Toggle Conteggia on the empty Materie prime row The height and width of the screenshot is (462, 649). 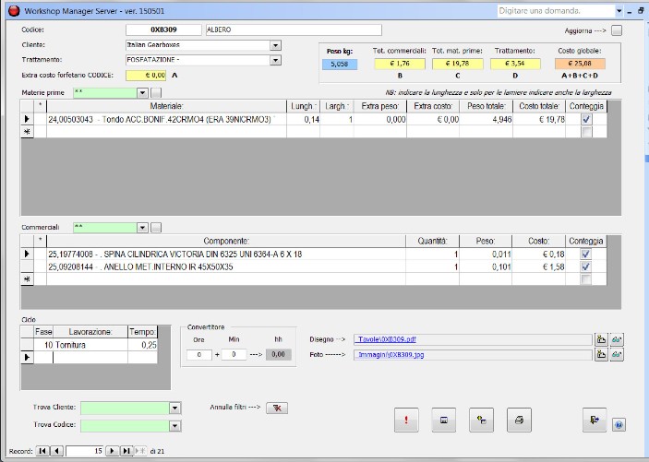click(586, 132)
